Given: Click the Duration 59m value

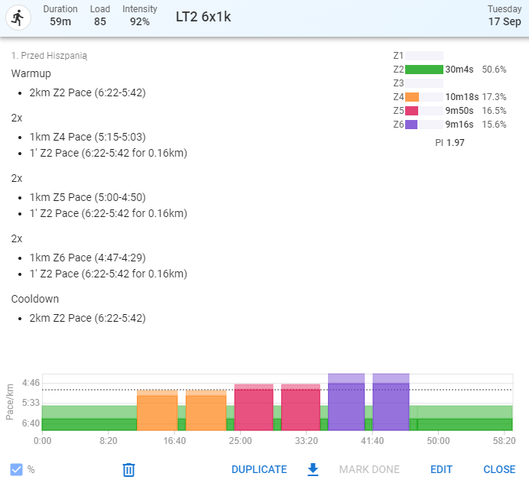Looking at the screenshot, I should [60, 21].
